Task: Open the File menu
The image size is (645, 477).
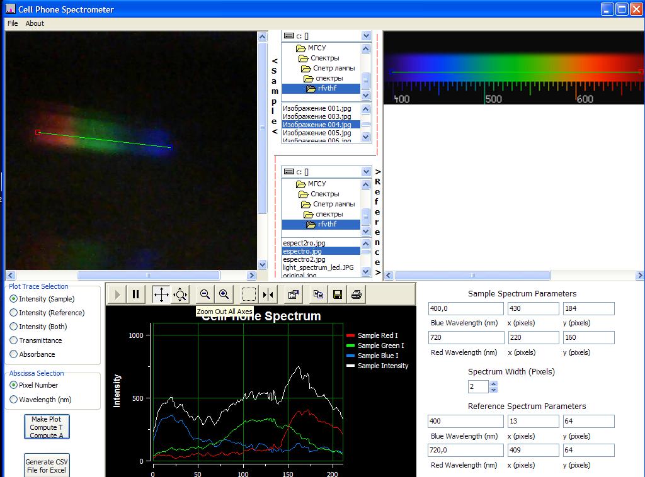Action: point(13,23)
